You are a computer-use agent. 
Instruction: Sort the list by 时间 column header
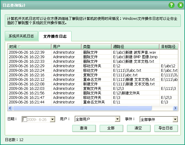pos(29,47)
